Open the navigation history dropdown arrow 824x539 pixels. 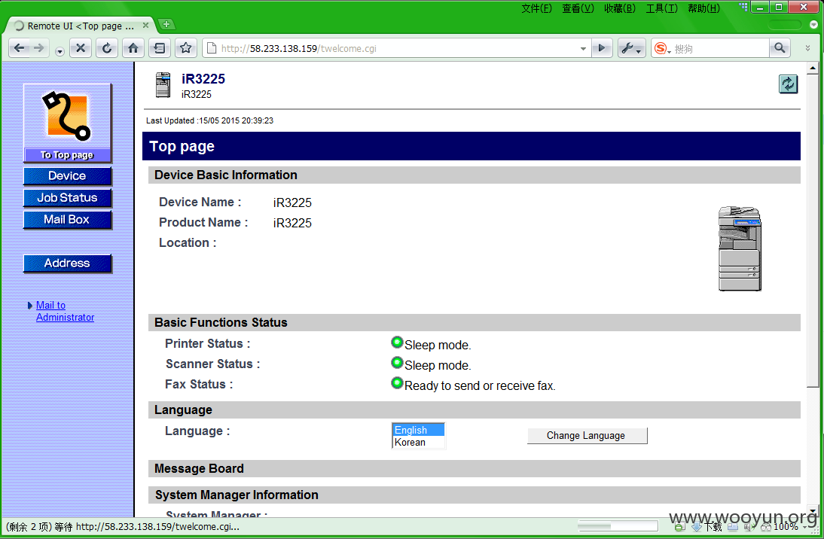pos(60,51)
